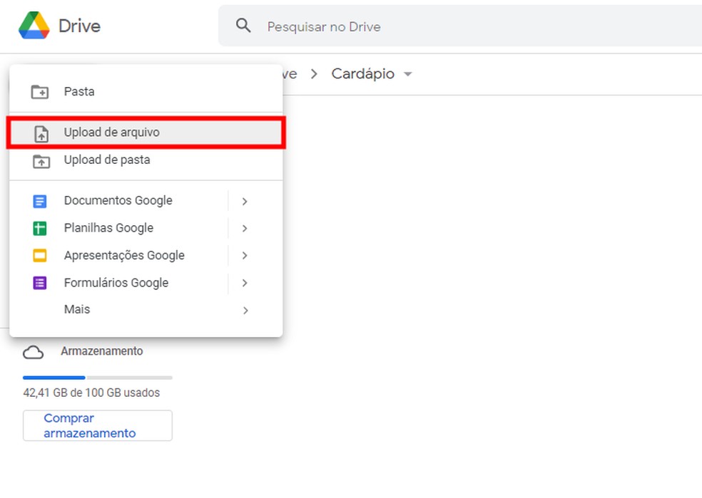Select the Upload de pasta menu entry
Image resolution: width=702 pixels, height=498 pixels.
[107, 160]
